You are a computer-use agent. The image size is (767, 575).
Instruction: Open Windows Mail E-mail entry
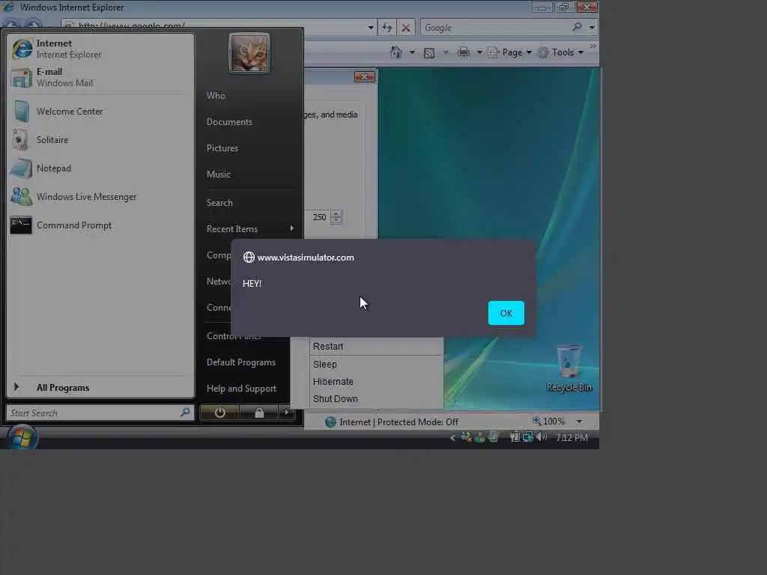click(x=101, y=77)
